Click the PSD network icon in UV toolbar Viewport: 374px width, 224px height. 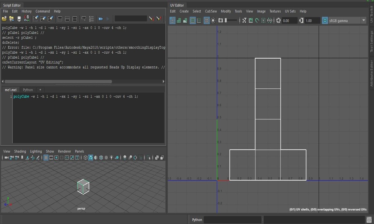pyautogui.click(x=270, y=20)
